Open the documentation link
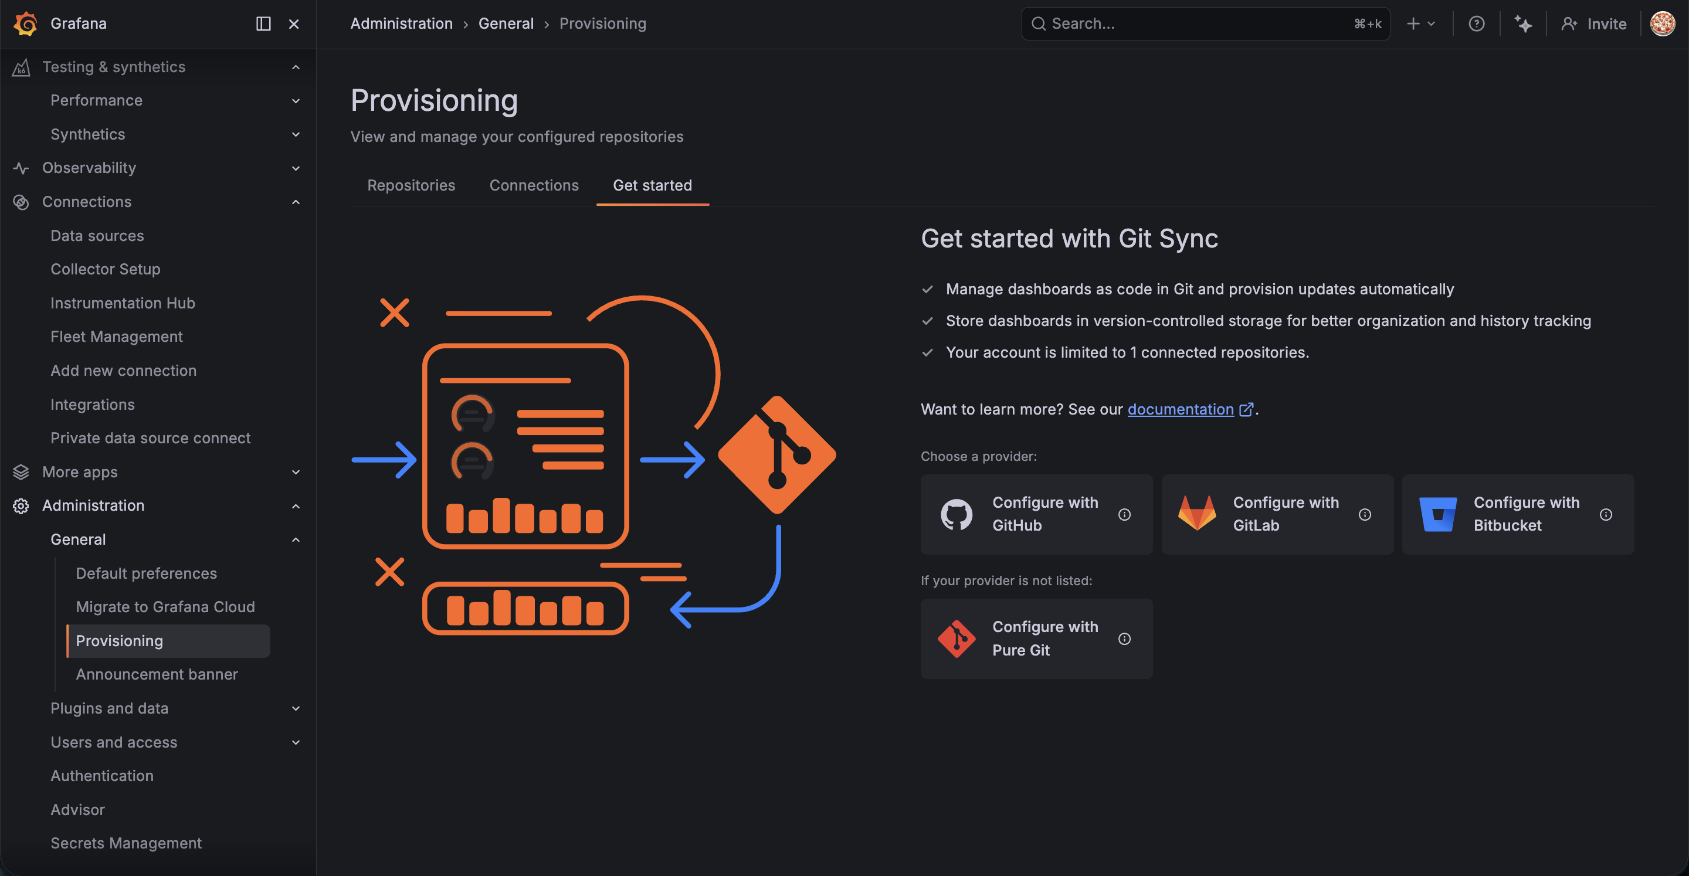This screenshot has height=876, width=1689. (1180, 409)
